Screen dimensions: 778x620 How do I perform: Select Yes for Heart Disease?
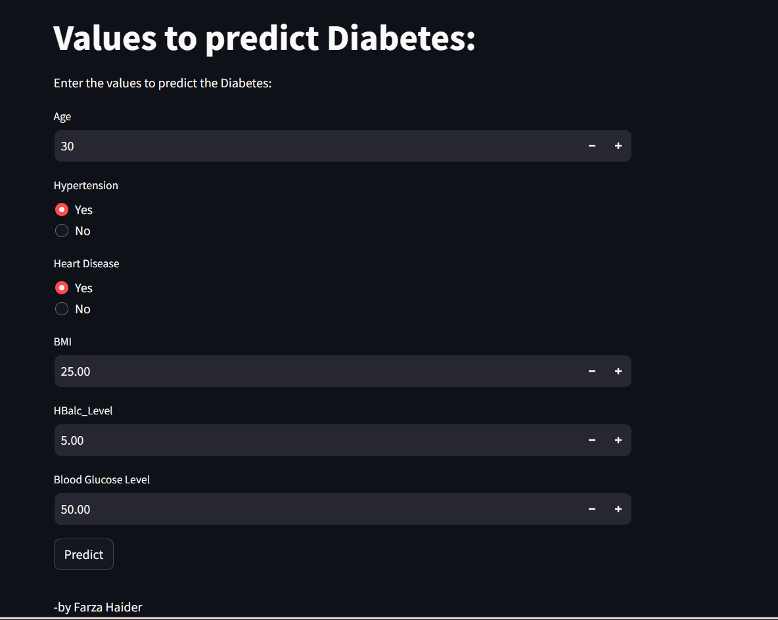point(62,287)
